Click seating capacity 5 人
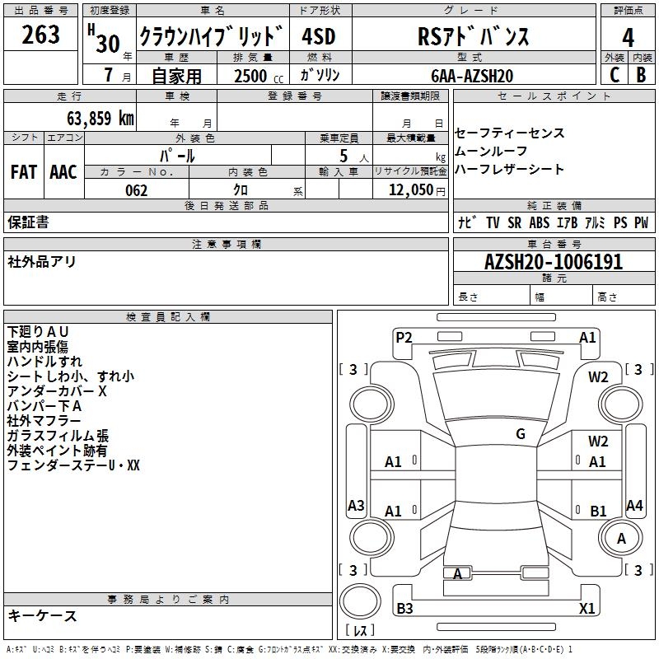Screen dimensions: 659x659 coord(354,156)
